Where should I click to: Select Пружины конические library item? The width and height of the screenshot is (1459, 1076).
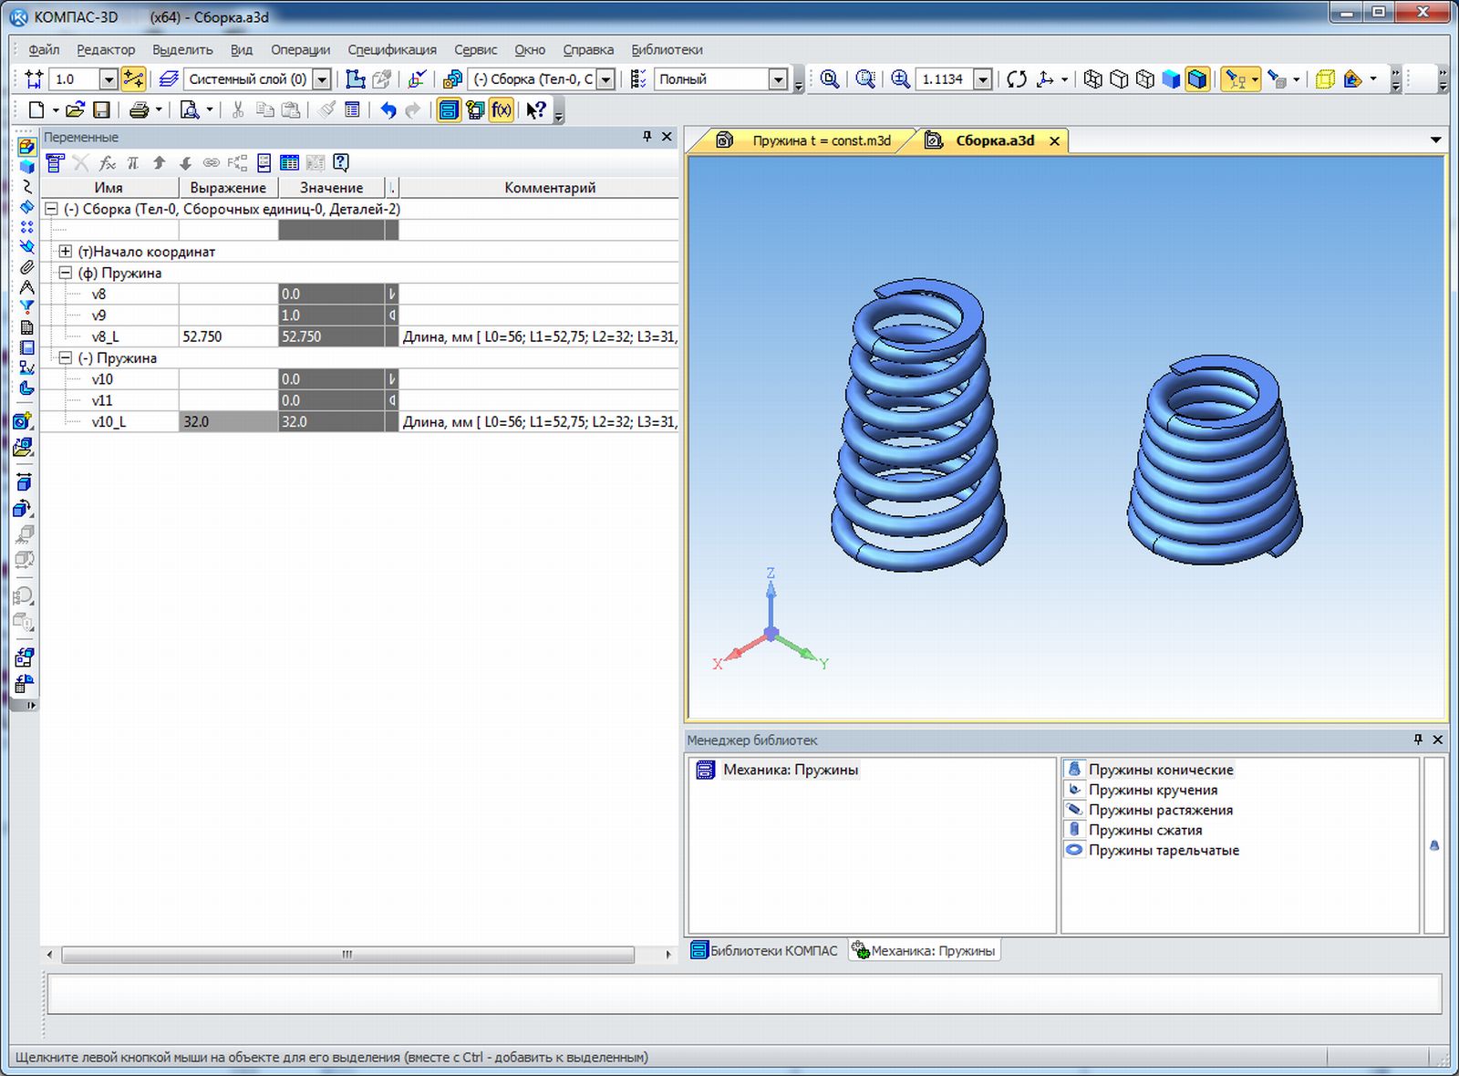1160,770
